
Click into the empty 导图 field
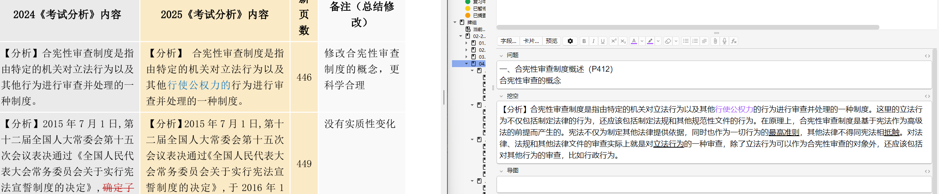coord(714,184)
